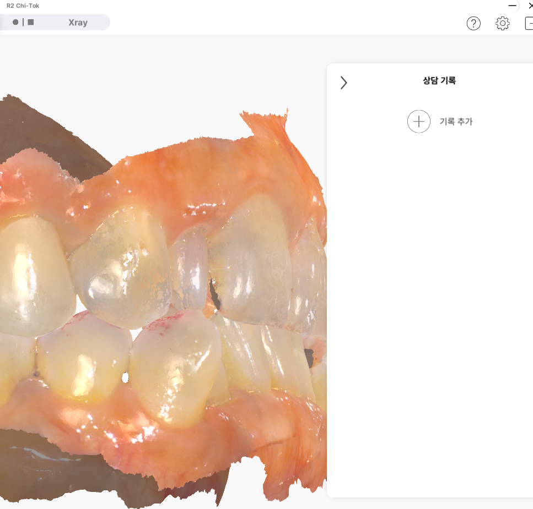Screen dimensions: 533x509
Task: Click the partially visible icon right of gear
Action: [529, 23]
